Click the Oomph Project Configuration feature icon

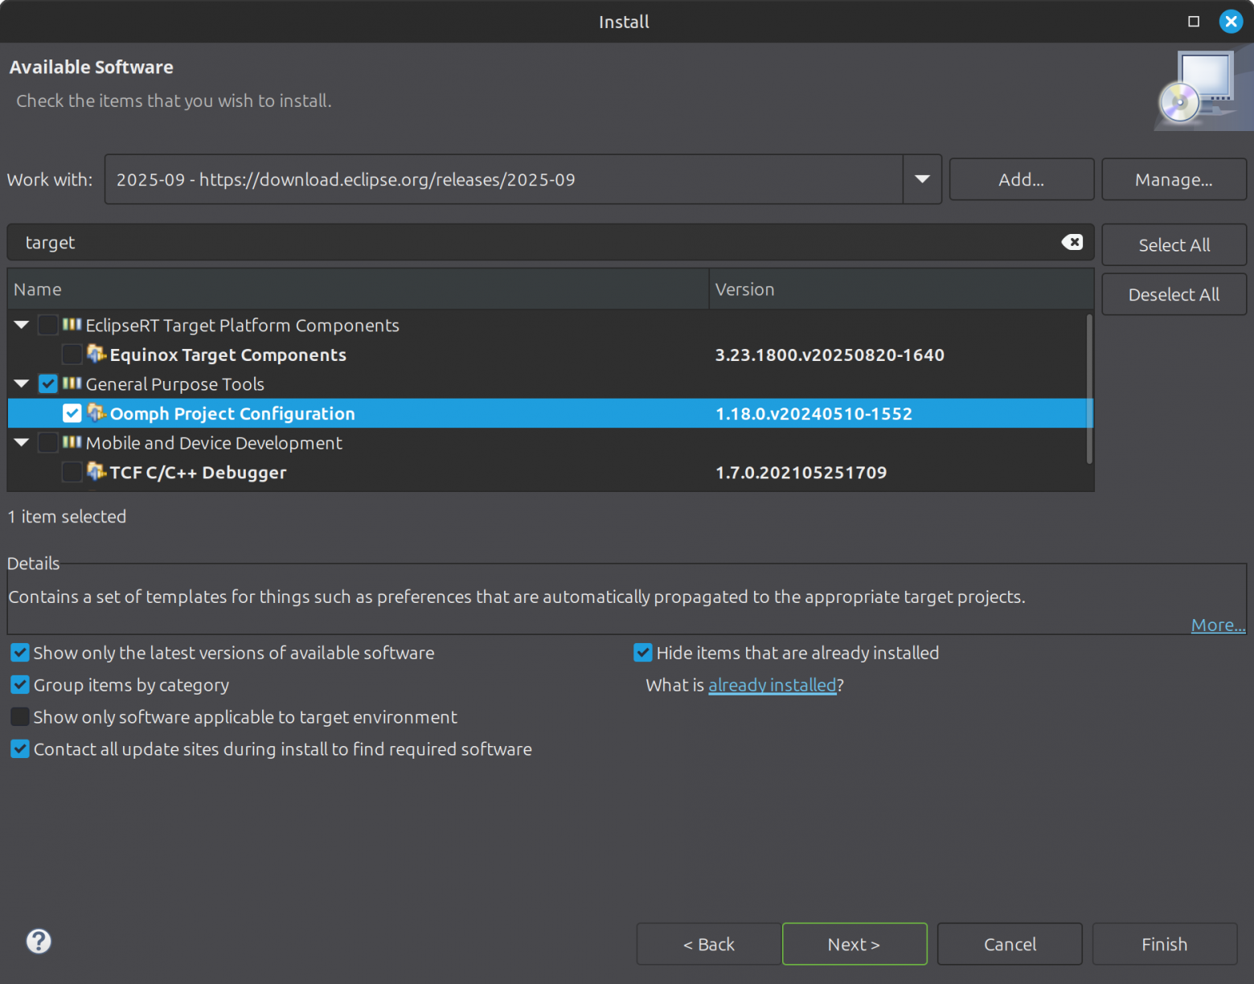[96, 413]
